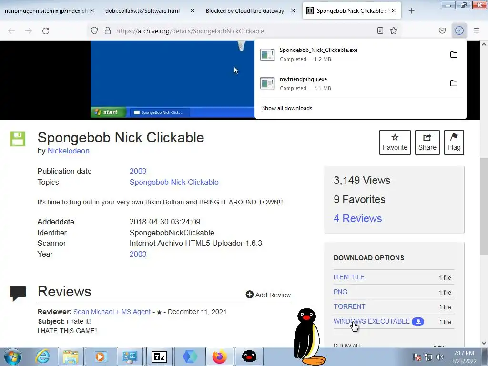Image resolution: width=488 pixels, height=366 pixels.
Task: Close the Spongebob Nick Clickable tab
Action: click(394, 10)
